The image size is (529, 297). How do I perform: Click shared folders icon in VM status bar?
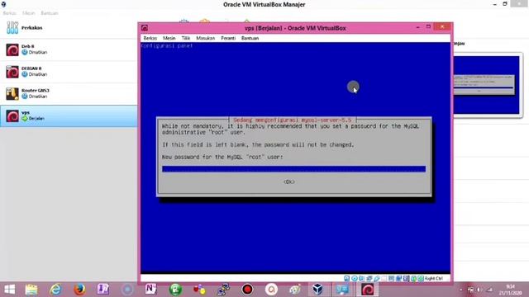[x=384, y=279]
